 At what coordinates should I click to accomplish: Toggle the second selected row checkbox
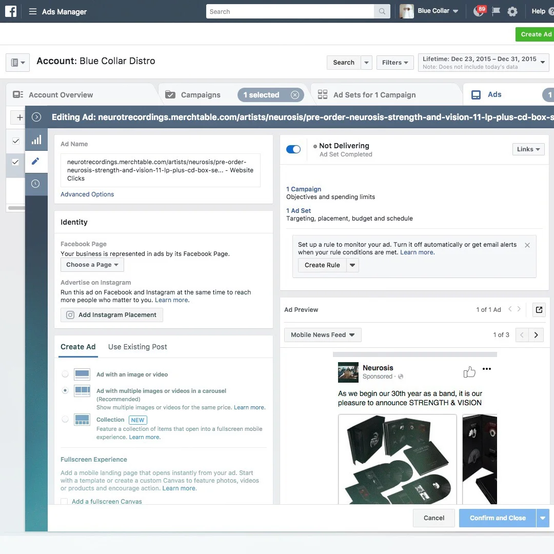tap(15, 162)
